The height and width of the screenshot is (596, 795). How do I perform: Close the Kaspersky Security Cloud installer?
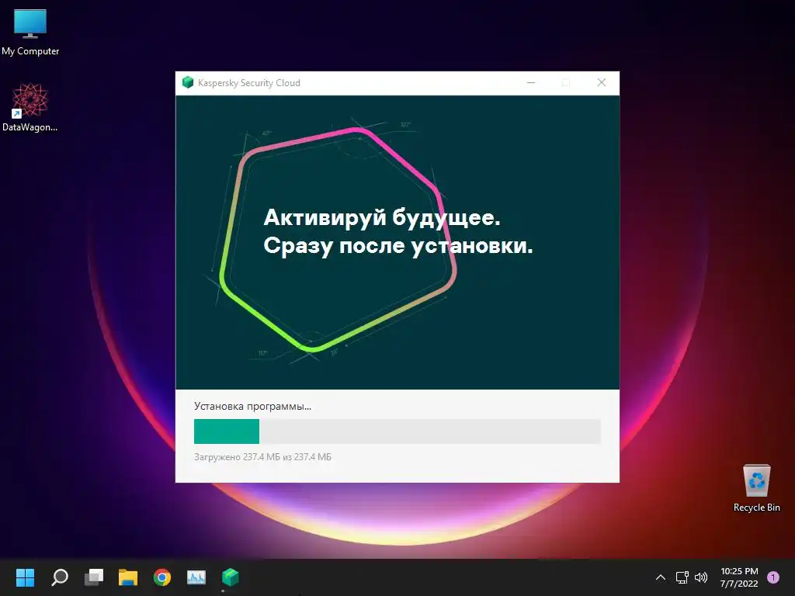click(x=602, y=82)
